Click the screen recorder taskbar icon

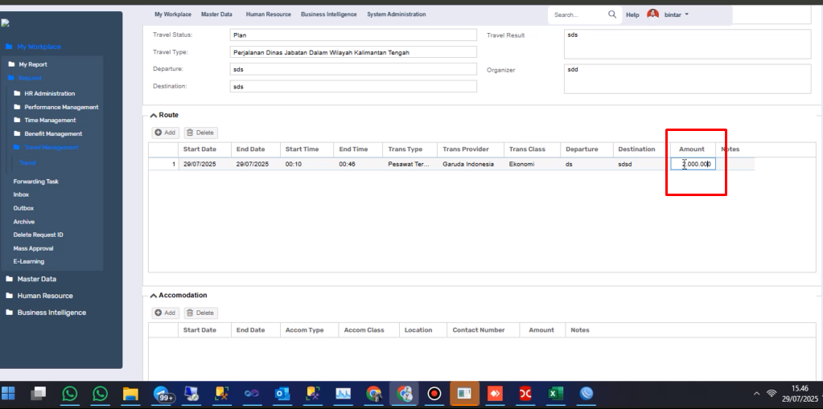coord(434,393)
